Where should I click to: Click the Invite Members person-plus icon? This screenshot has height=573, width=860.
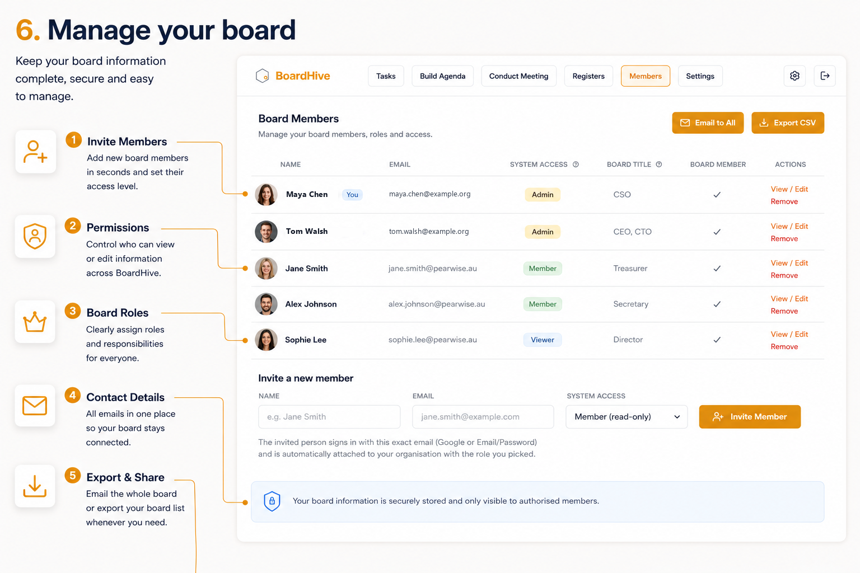[35, 152]
